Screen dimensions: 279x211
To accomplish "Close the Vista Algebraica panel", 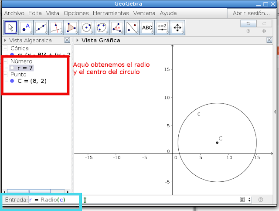I will pos(67,40).
